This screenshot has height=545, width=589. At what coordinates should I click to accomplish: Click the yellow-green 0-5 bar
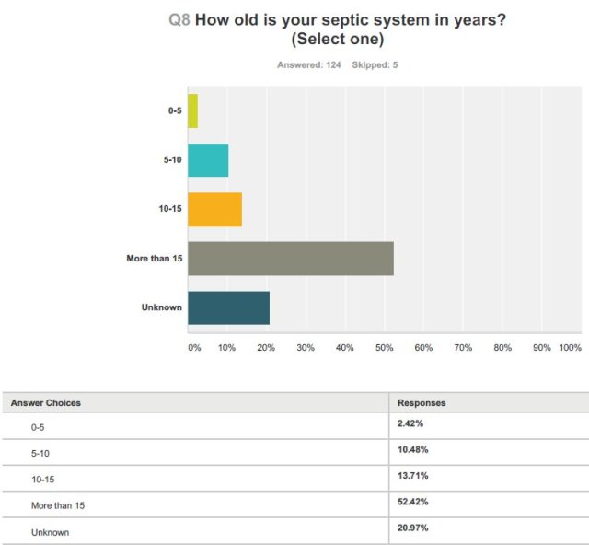pyautogui.click(x=192, y=110)
